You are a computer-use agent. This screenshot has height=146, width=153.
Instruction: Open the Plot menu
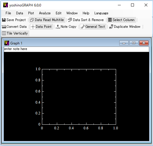pyautogui.click(x=31, y=13)
